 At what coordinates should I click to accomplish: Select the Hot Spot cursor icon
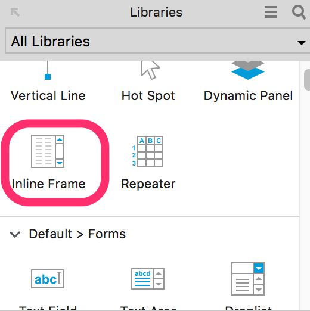(150, 70)
